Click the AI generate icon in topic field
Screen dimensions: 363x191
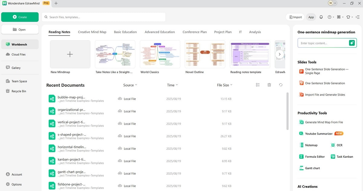coord(352,43)
